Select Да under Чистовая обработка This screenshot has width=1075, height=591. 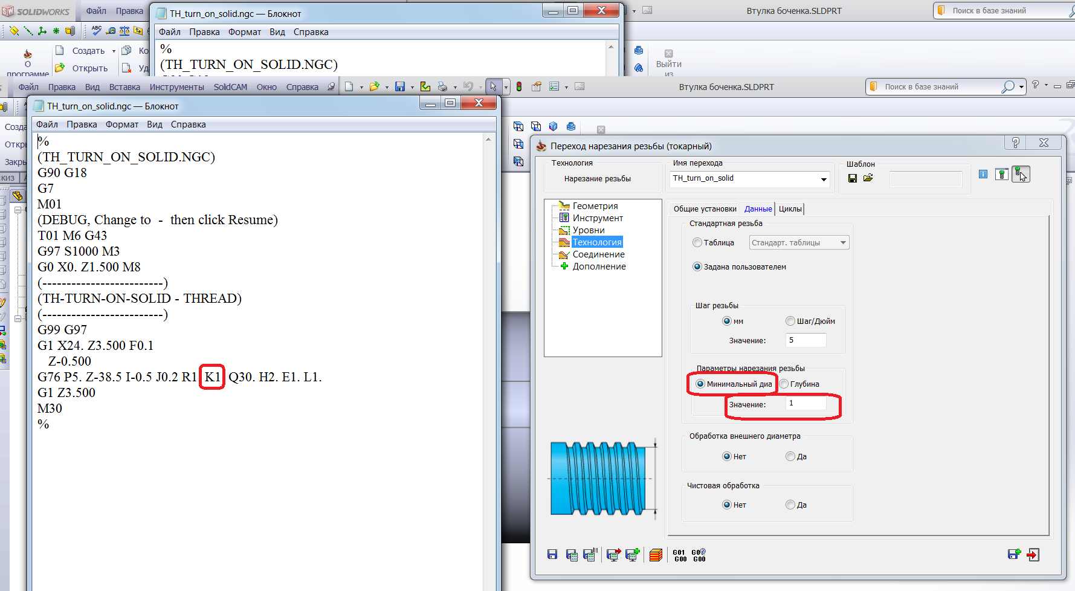[x=790, y=505]
